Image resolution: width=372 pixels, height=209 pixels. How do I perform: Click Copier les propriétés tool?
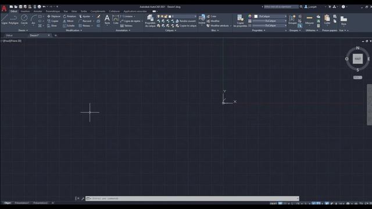240,21
